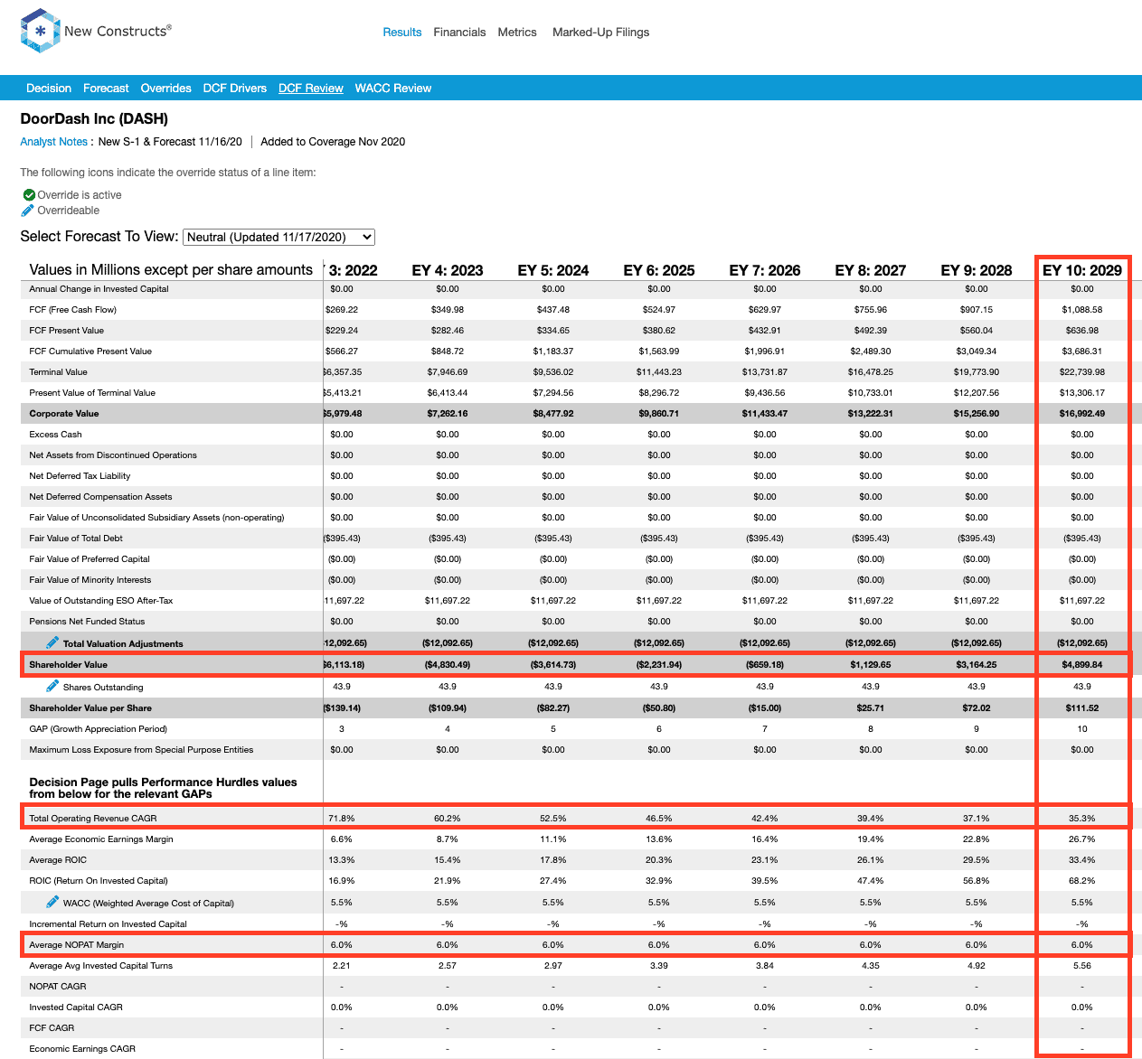Click the EY 5: 2024 column header
Image resolution: width=1142 pixels, height=1059 pixels.
point(553,270)
